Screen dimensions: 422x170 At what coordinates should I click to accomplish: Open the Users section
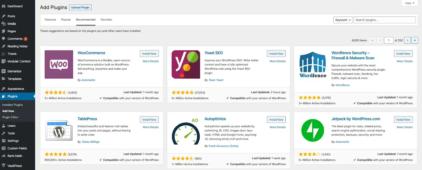pos(11,126)
